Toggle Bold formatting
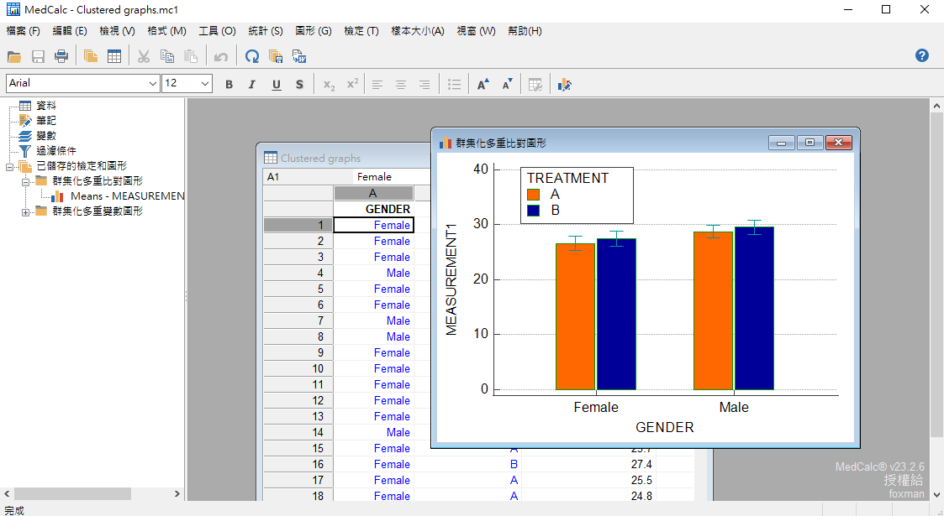 [229, 85]
